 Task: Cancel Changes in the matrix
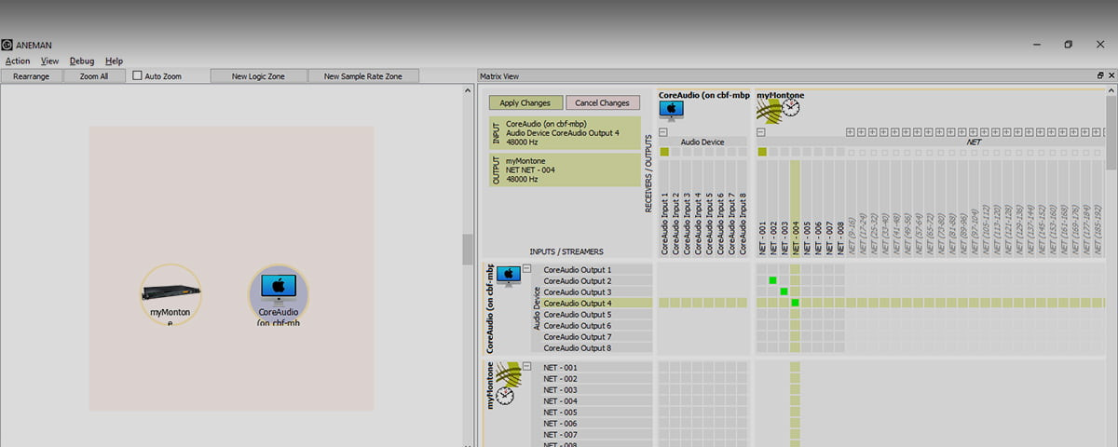[602, 102]
